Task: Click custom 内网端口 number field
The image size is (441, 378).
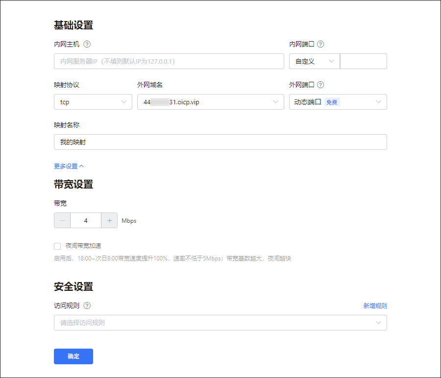Action: click(x=363, y=61)
